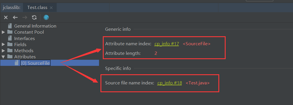Reload the class file with refresh icon
This screenshot has width=293, height=105.
(x=34, y=17)
